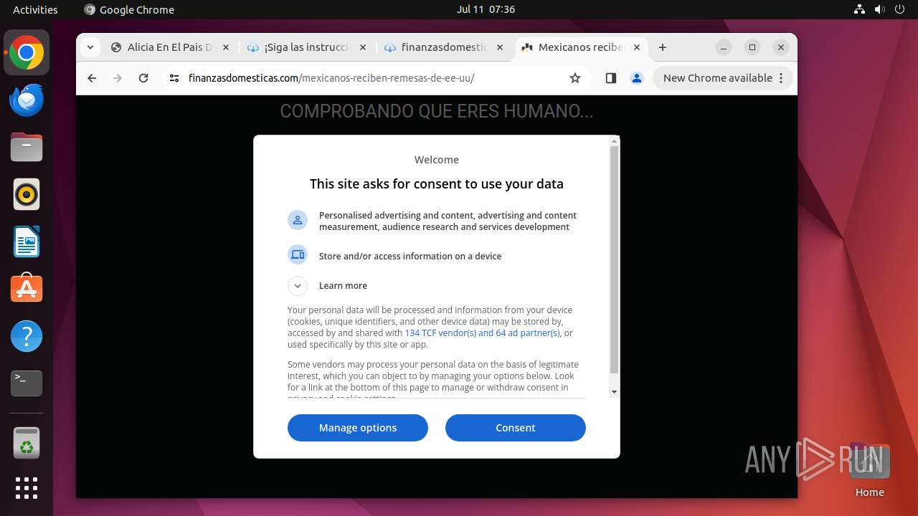Open the volume tray icon
The height and width of the screenshot is (516, 918).
click(x=879, y=9)
